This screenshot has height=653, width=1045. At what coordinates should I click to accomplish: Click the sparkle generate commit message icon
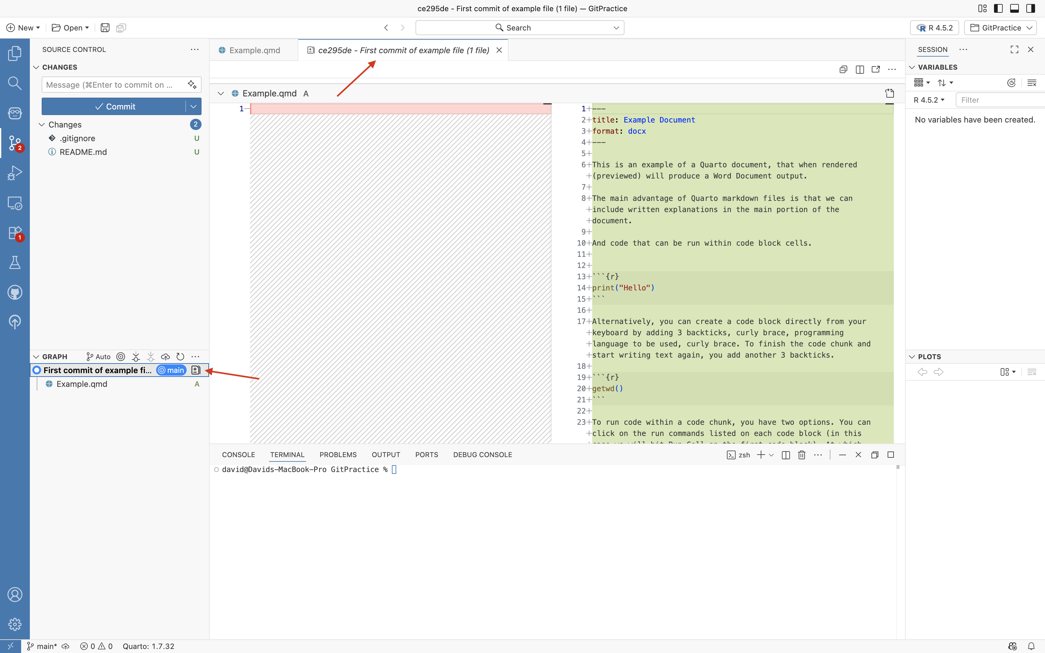tap(192, 85)
